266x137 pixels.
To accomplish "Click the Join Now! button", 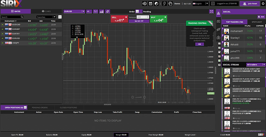I will [250, 3].
